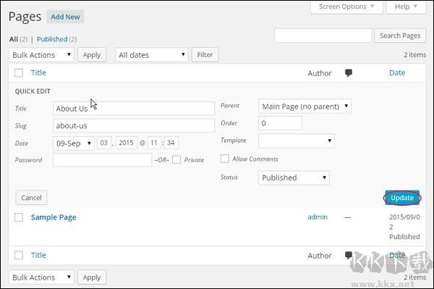Sort by Date in the table header

(x=397, y=73)
